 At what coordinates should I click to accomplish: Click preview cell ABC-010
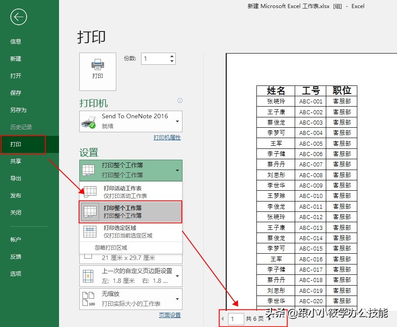click(x=310, y=196)
